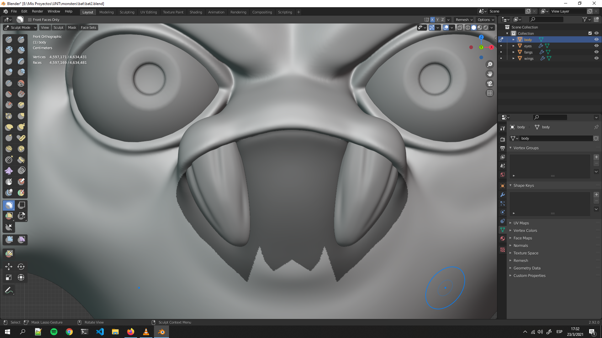This screenshot has height=338, width=602.
Task: Click the body mesh name field
Action: pos(556,138)
